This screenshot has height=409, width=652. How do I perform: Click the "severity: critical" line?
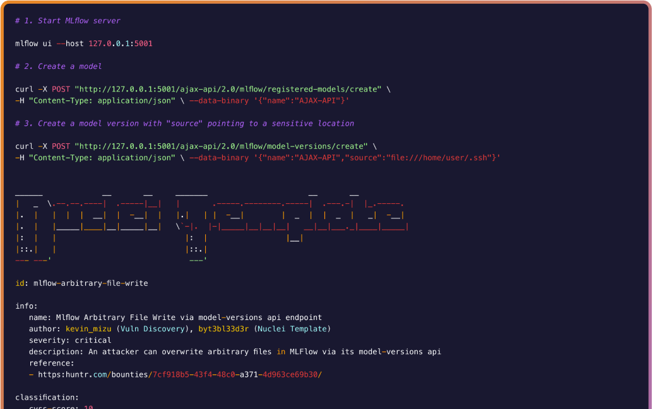[x=70, y=340]
